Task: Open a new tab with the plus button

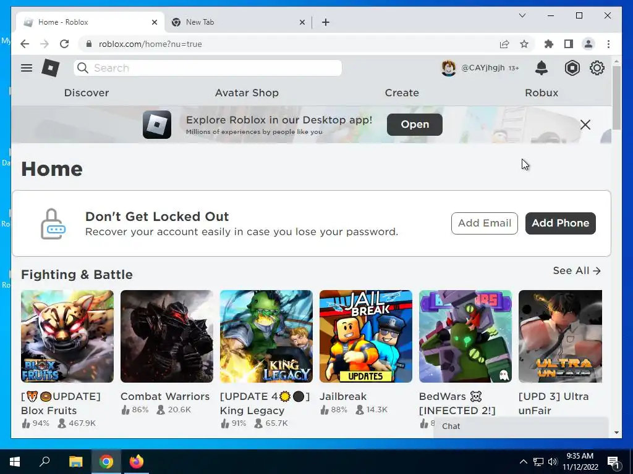Action: [x=326, y=22]
